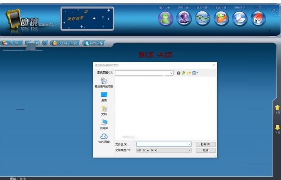Click the back navigation icon in dialog
This screenshot has width=281, height=180.
[178, 73]
